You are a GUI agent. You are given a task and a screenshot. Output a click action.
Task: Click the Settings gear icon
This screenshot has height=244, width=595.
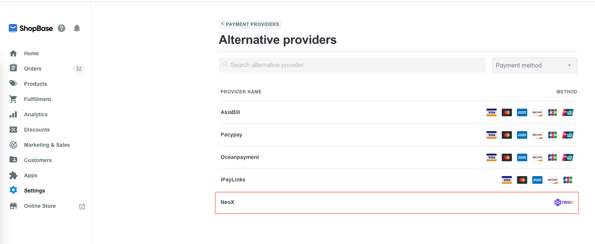pyautogui.click(x=13, y=190)
